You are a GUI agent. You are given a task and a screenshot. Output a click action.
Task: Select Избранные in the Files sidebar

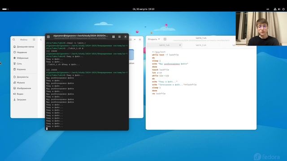(24, 58)
